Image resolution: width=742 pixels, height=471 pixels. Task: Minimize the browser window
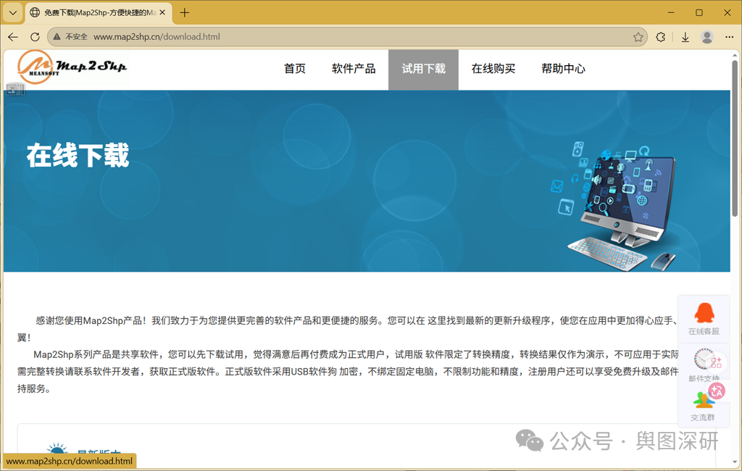[x=671, y=13]
